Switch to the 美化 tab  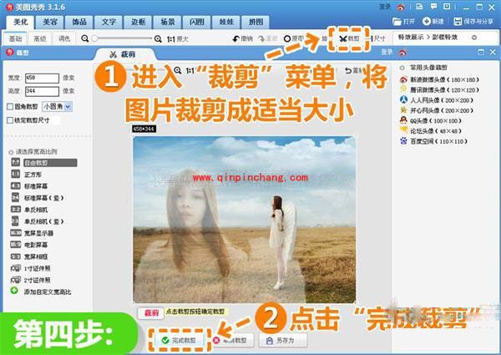coord(20,22)
